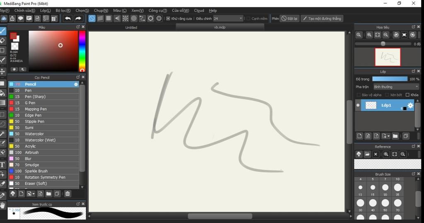
Task: Open Pencil brush settings gear
Action: pos(76,84)
